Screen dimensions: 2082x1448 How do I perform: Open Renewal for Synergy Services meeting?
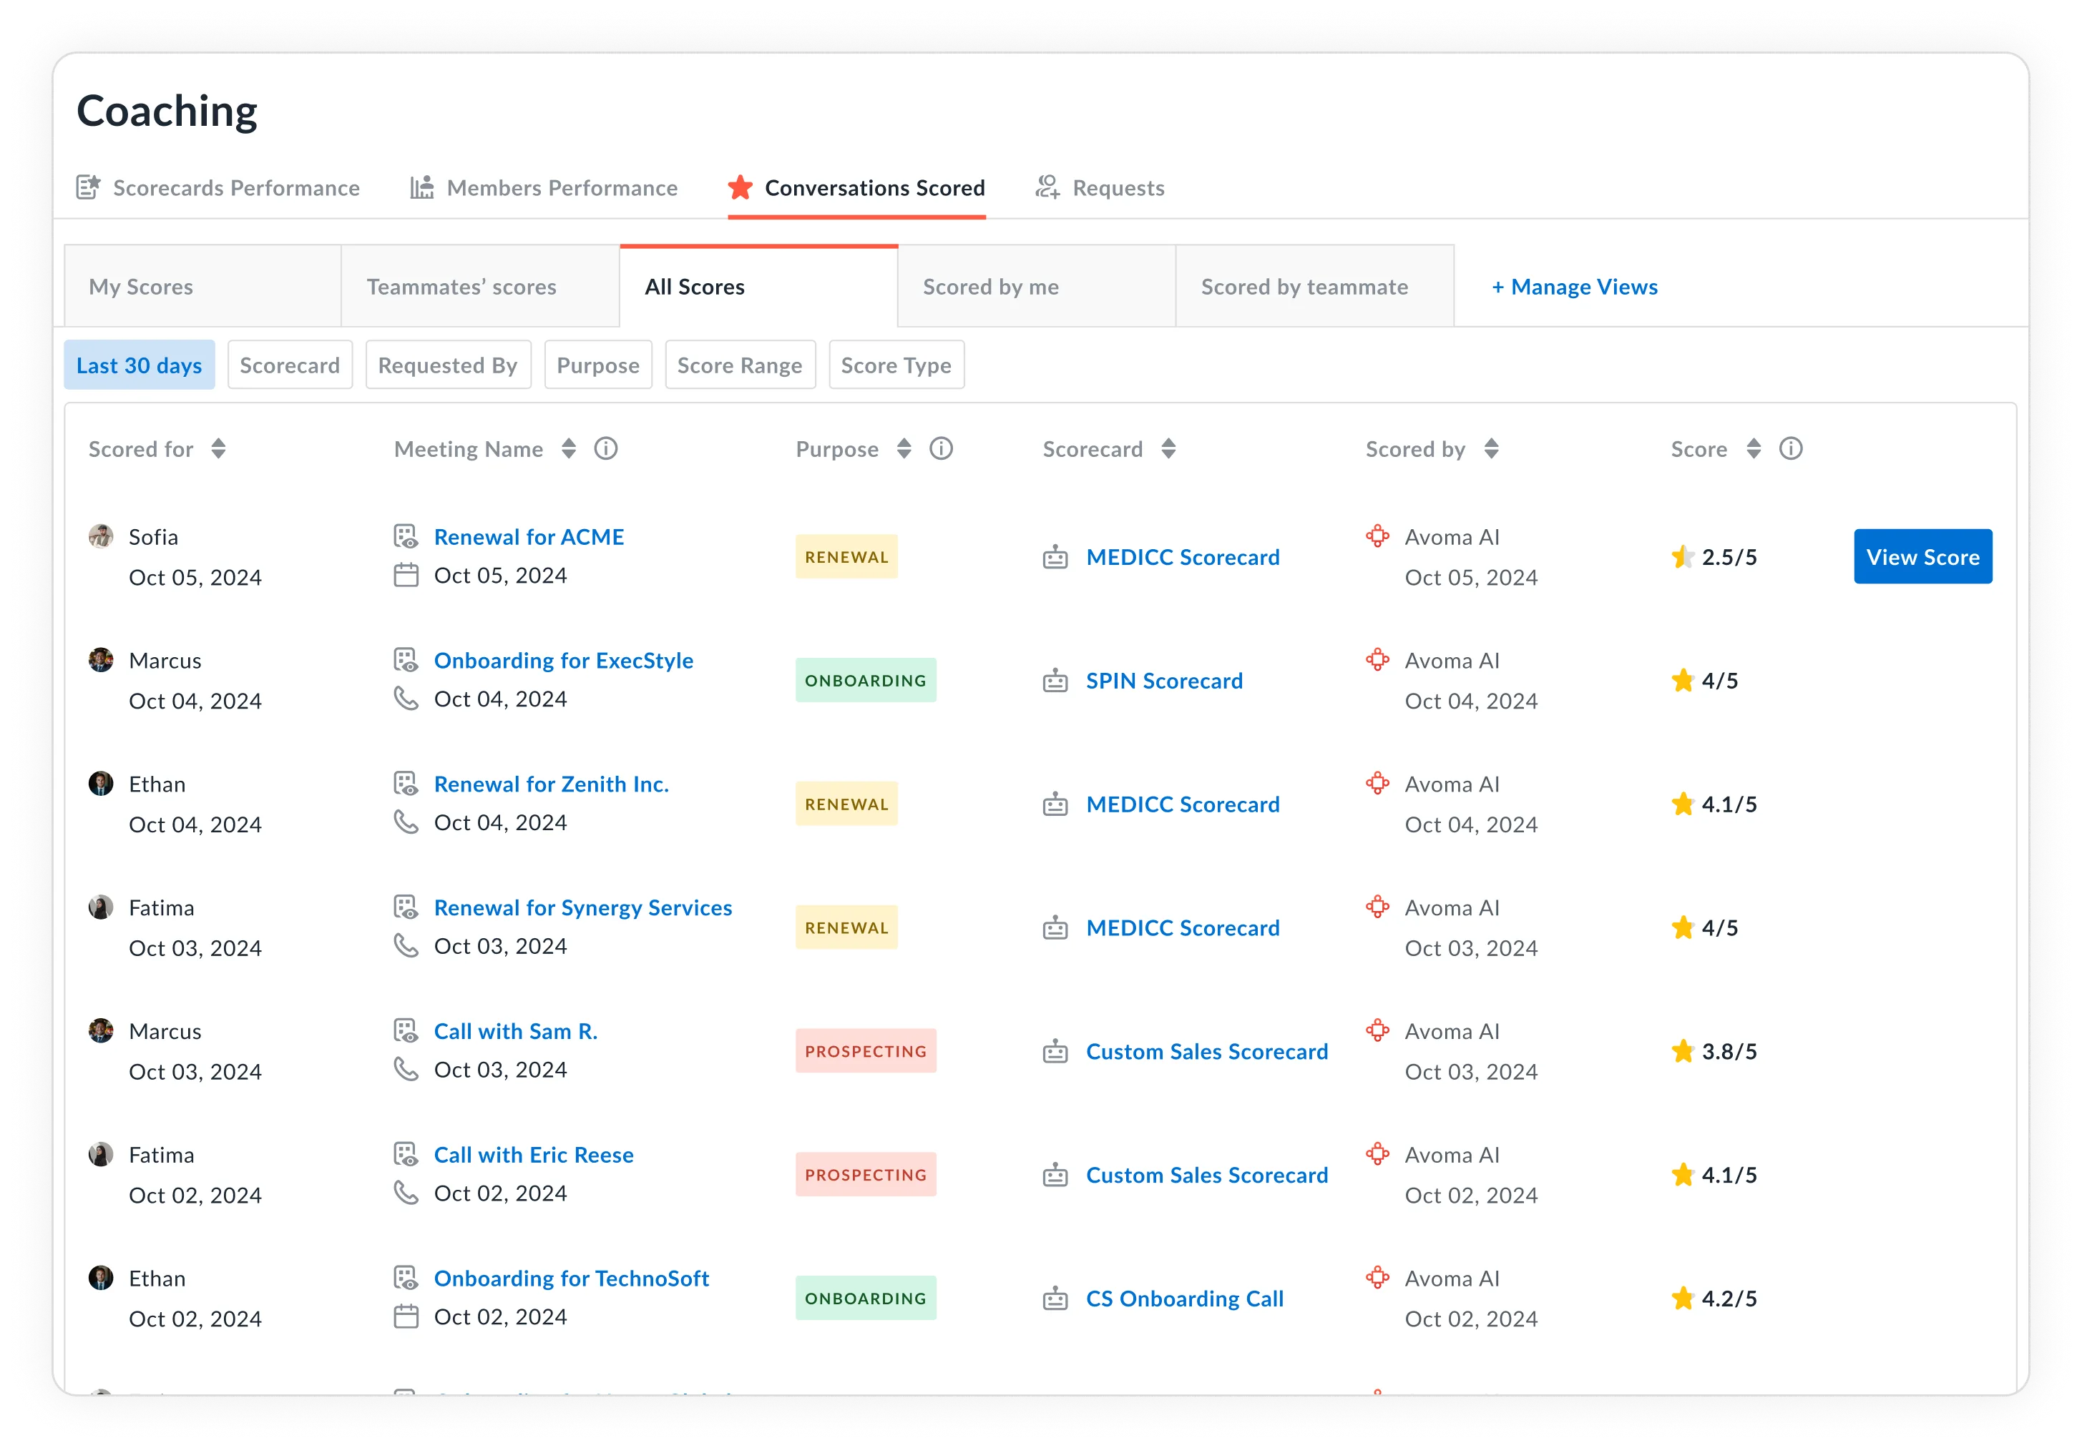point(583,908)
